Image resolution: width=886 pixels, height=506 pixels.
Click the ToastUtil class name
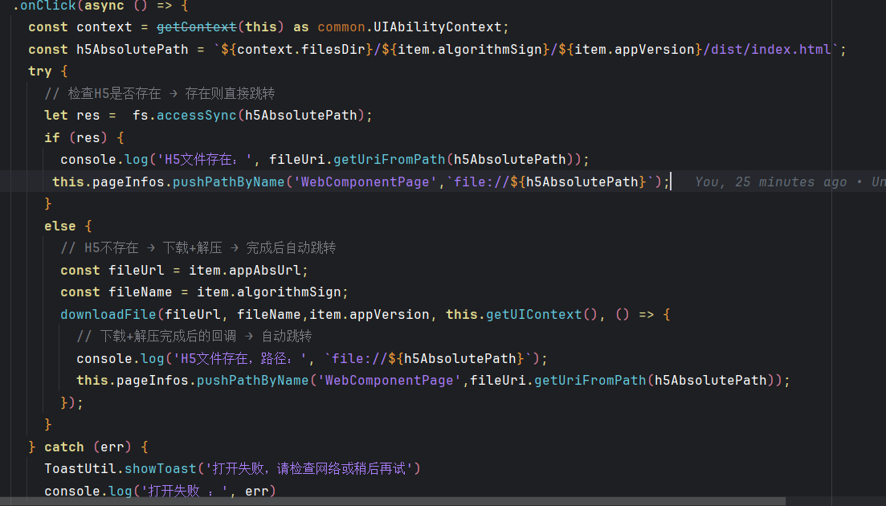coord(80,469)
